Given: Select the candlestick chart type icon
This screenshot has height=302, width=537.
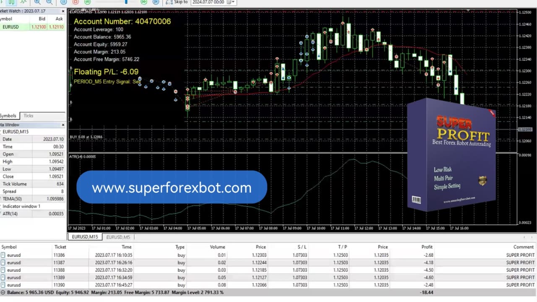Looking at the screenshot, I should pyautogui.click(x=11, y=2).
